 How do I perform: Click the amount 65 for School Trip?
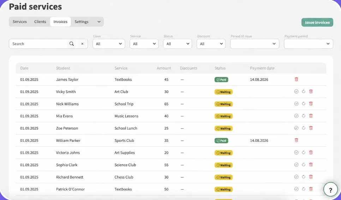pos(166,104)
